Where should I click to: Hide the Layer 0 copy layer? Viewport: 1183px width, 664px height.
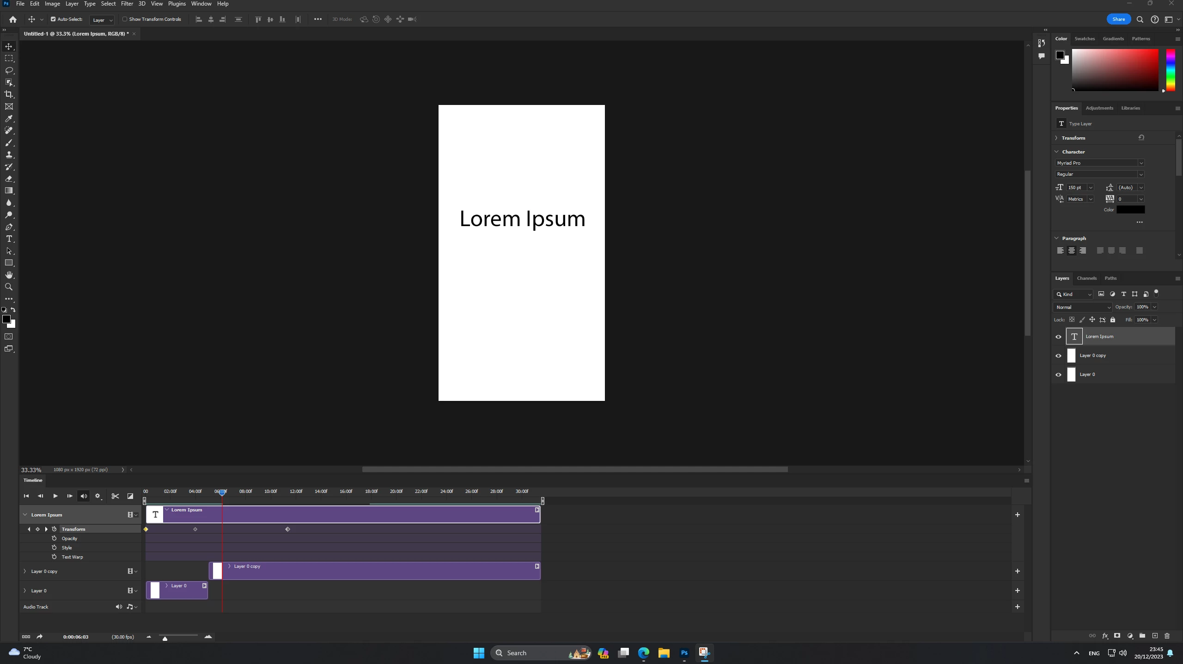pos(1058,356)
